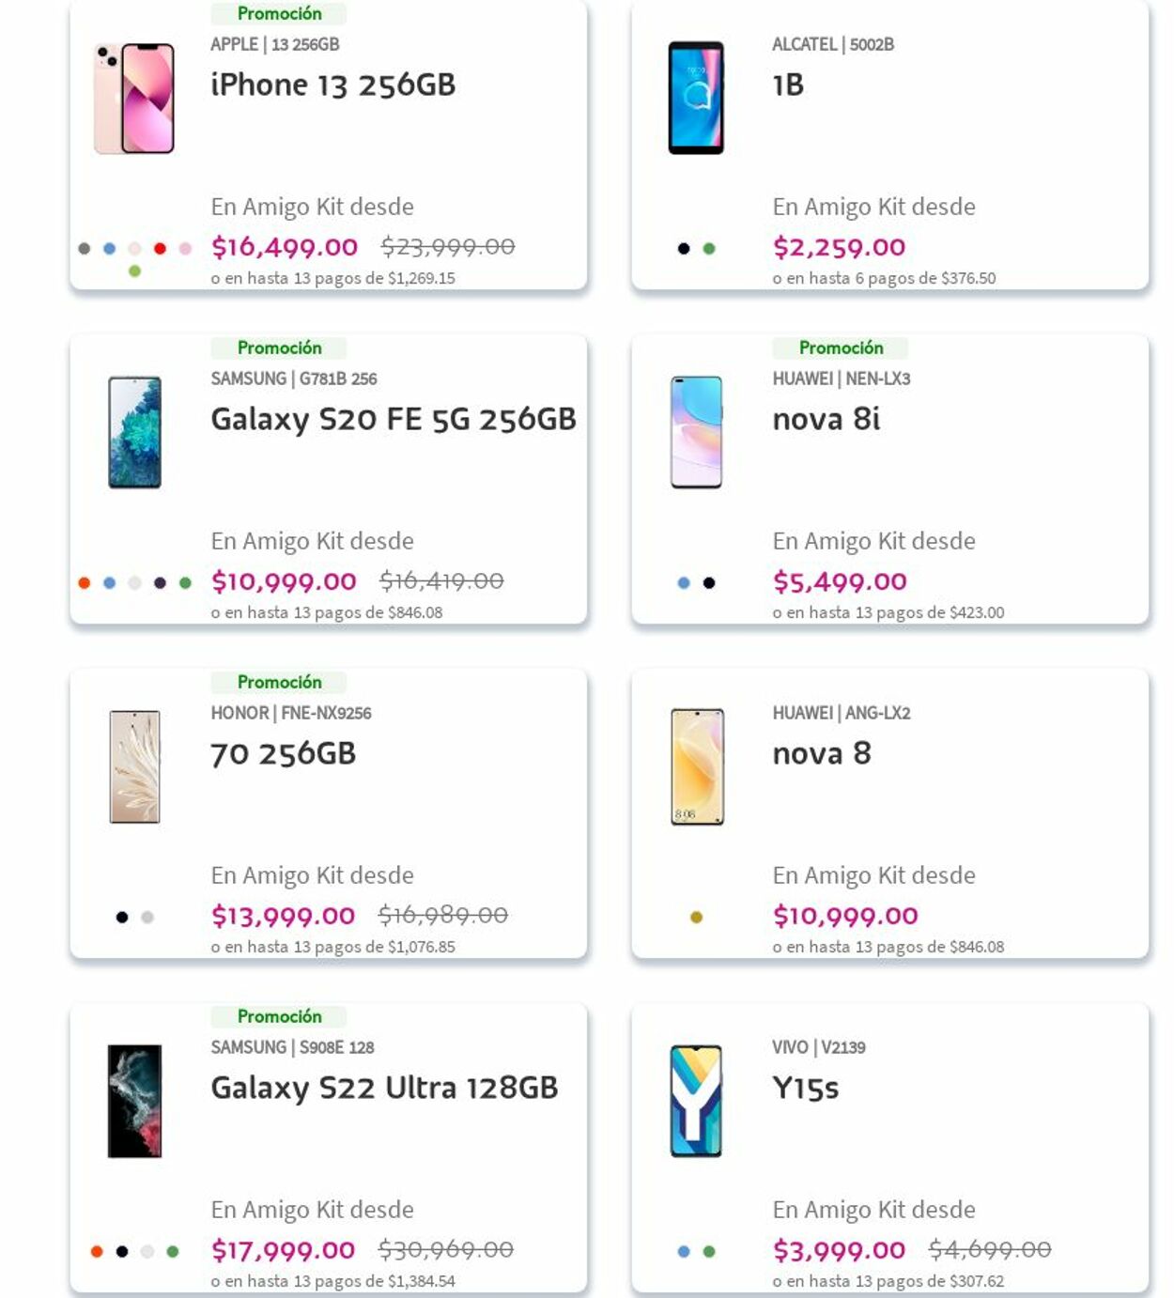Viewport: 1174px width, 1298px height.
Task: Click the iPhone 13 256GB product title
Action: click(332, 85)
